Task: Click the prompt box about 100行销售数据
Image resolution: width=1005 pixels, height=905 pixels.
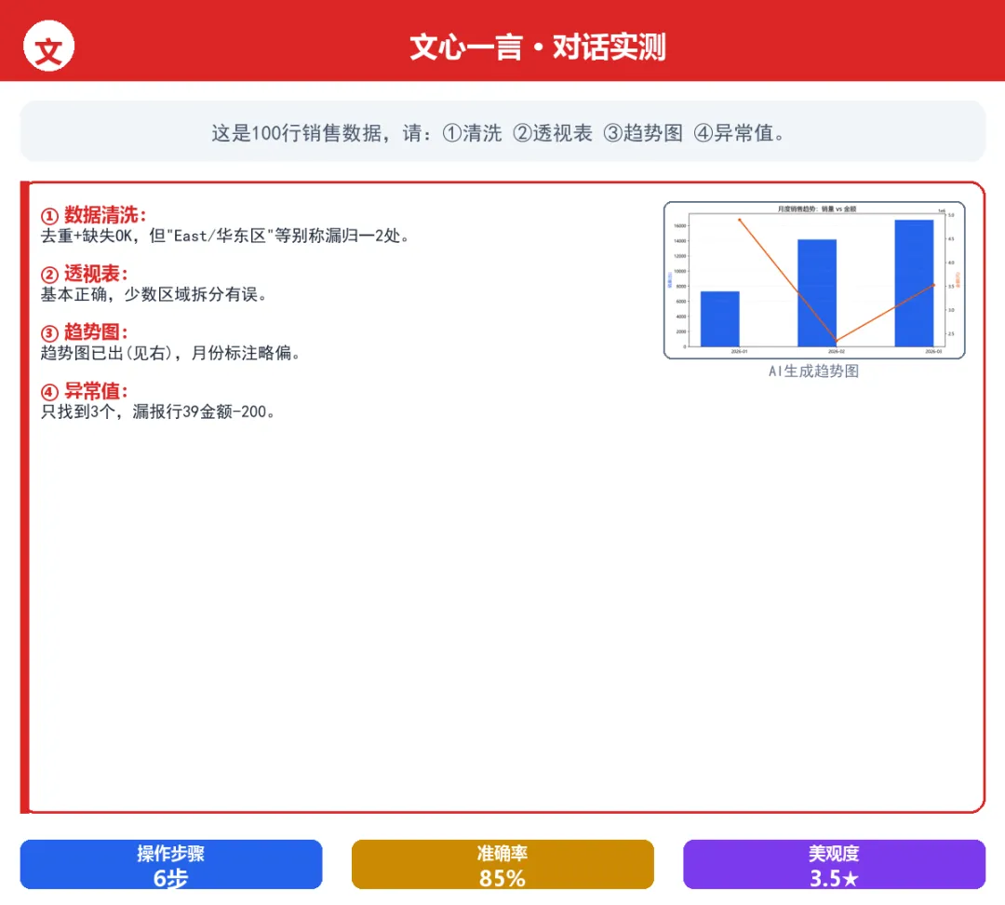Action: click(x=502, y=132)
